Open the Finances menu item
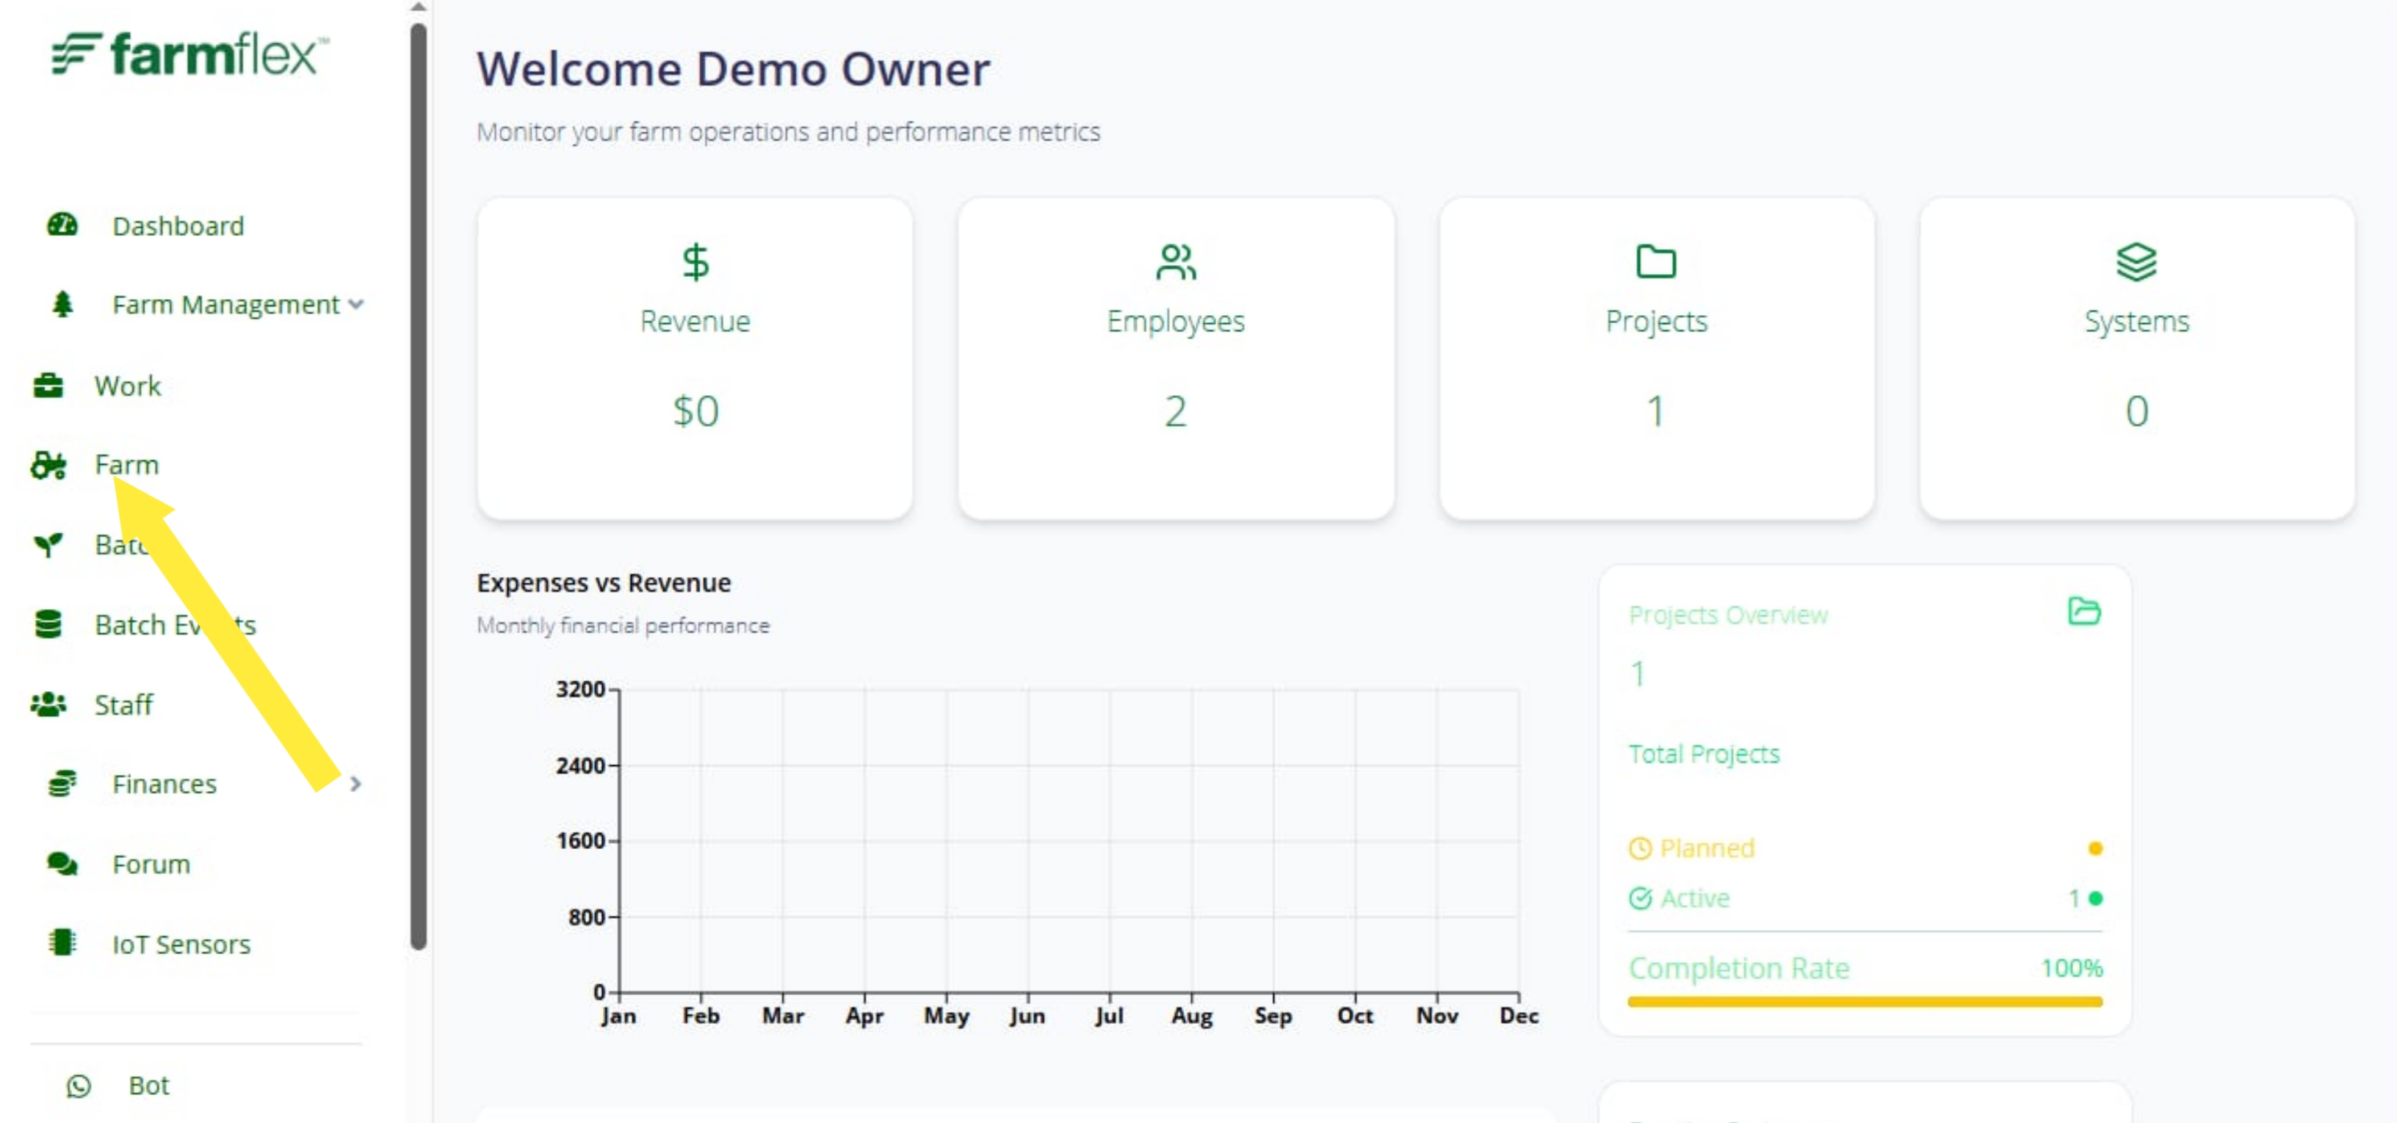2397x1123 pixels. 164,784
